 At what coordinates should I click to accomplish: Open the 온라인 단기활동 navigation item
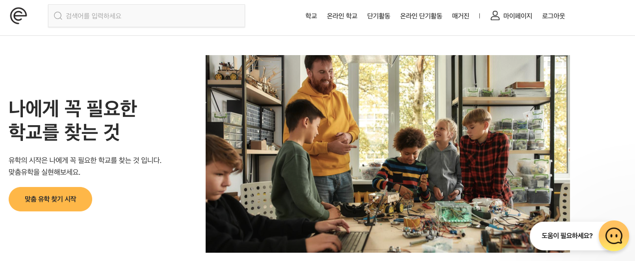point(421,16)
